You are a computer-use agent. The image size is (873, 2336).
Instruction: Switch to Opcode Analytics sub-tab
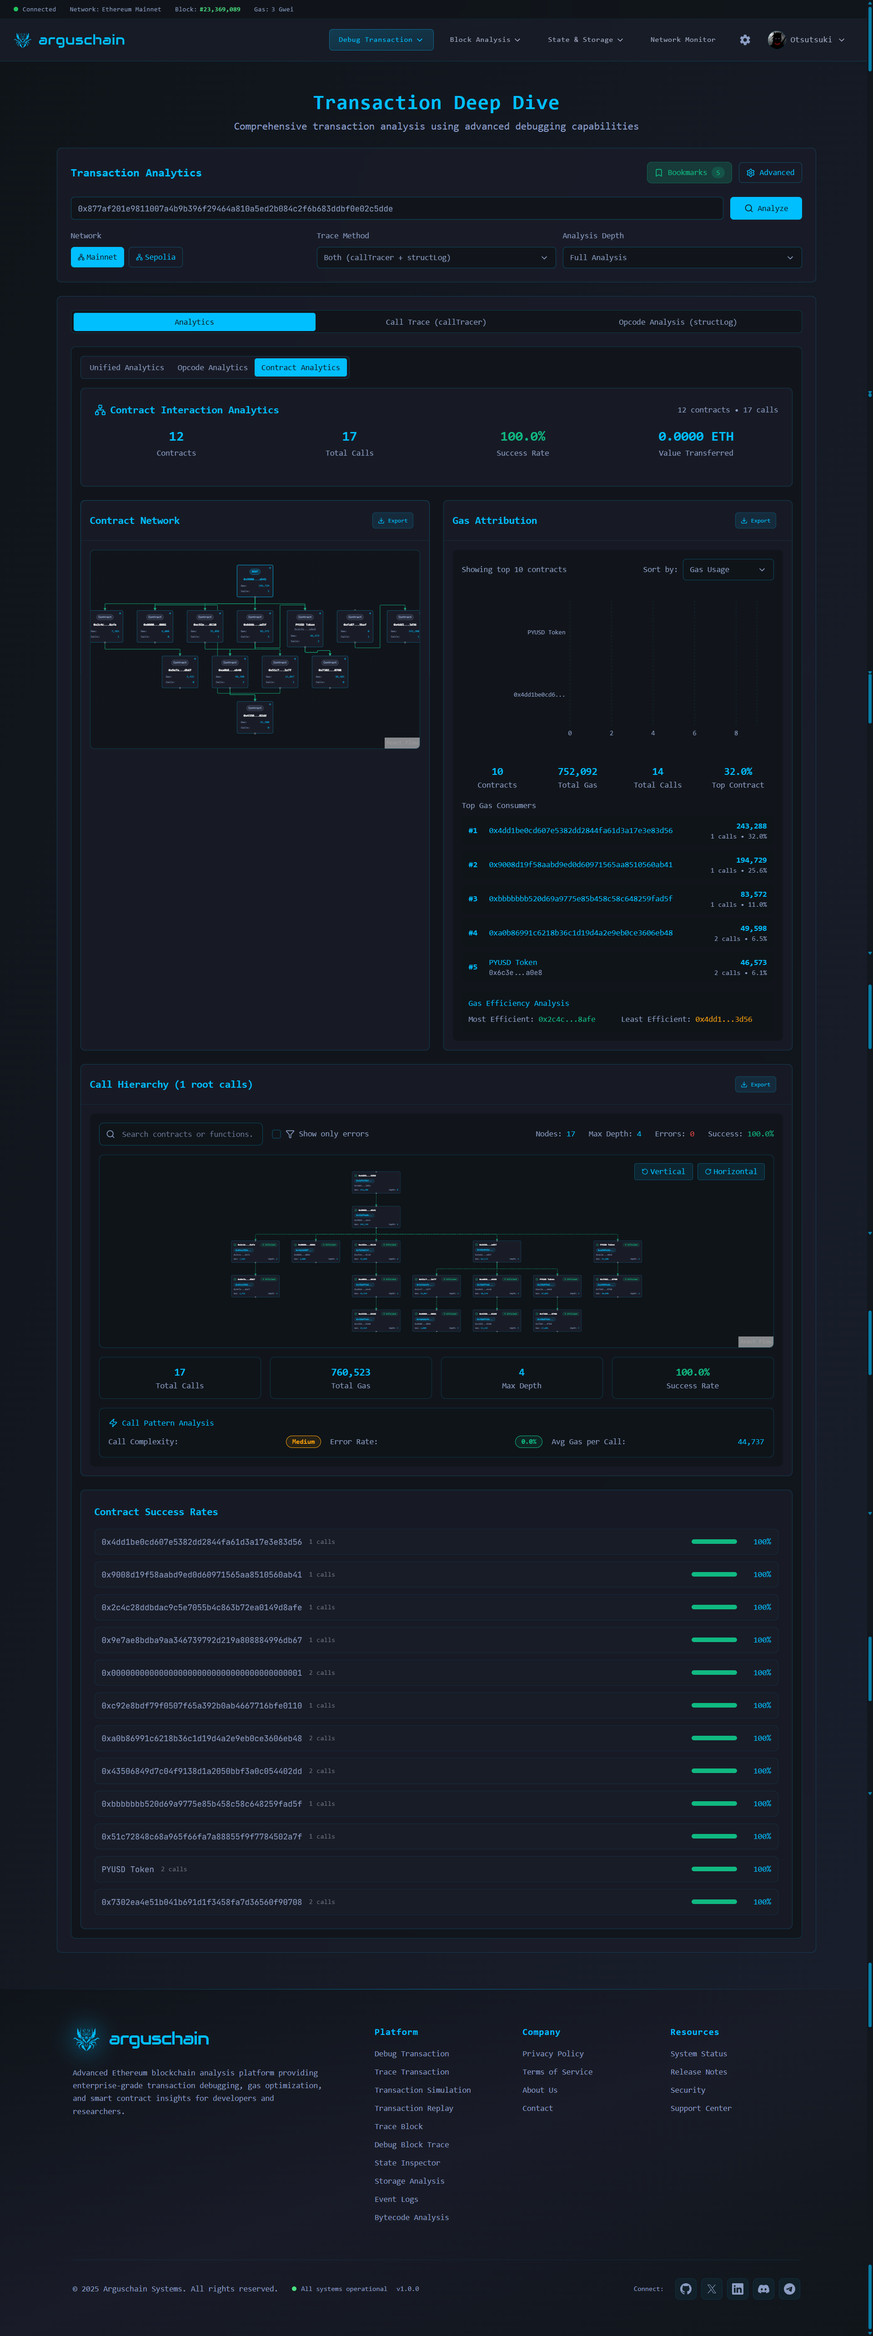212,367
